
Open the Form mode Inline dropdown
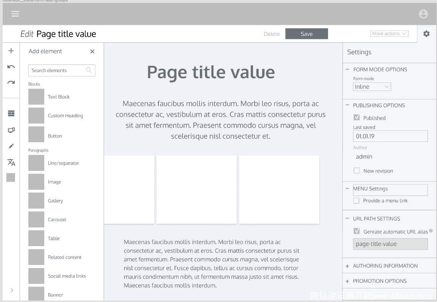point(372,87)
